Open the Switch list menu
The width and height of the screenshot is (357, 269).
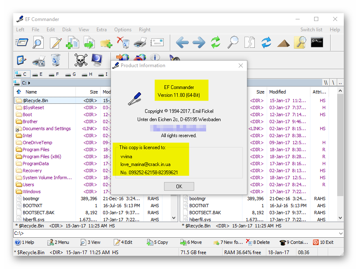point(311,30)
